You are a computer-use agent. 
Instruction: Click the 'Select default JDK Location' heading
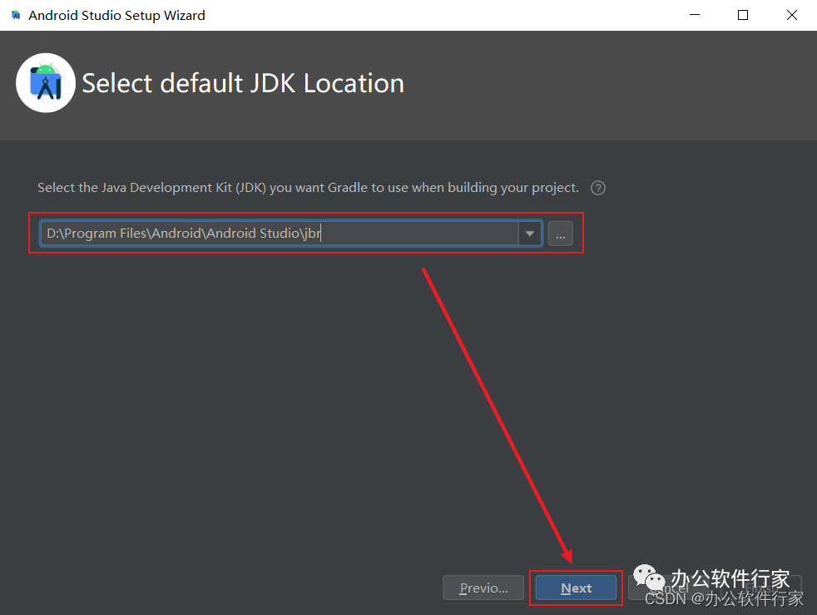pyautogui.click(x=243, y=83)
